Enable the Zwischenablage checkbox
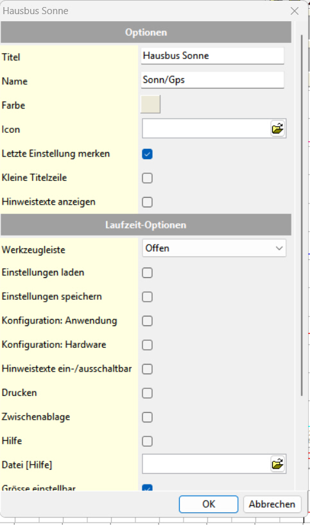Viewport: 310px width, 525px height. (x=148, y=417)
